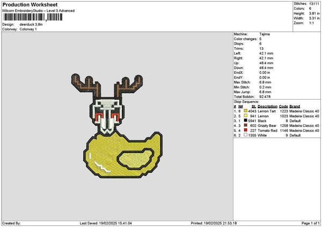Click the 'Colorway 1' value
The width and height of the screenshot is (322, 227).
click(28, 29)
